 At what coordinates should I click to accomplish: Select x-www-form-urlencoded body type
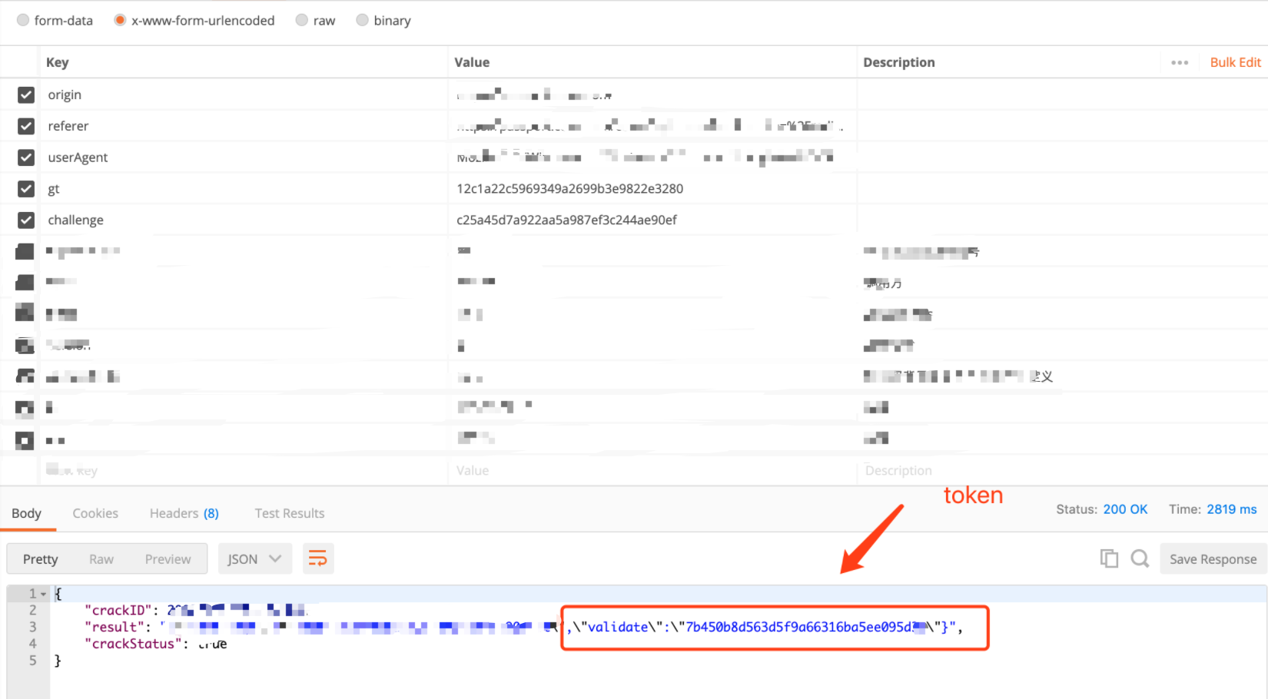click(120, 20)
